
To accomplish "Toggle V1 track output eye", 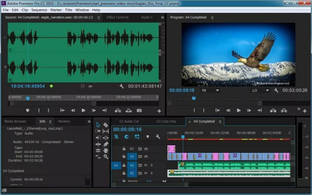I will point(146,156).
